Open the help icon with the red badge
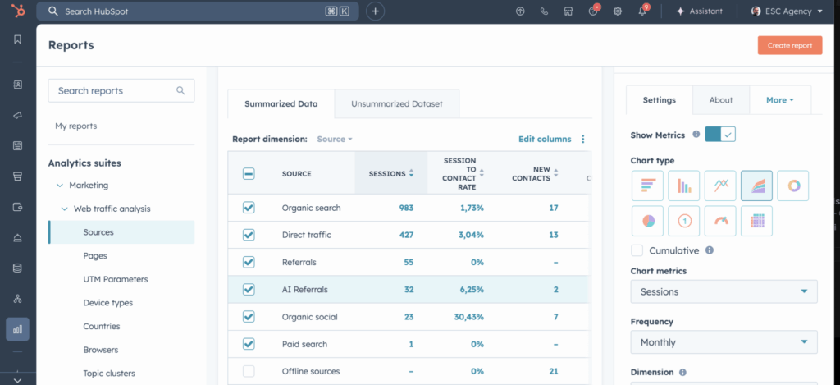This screenshot has width=840, height=385. click(x=593, y=11)
